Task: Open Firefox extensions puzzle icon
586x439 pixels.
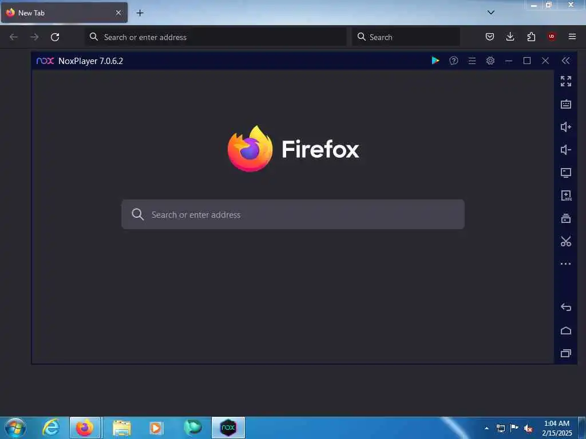Action: click(x=531, y=37)
